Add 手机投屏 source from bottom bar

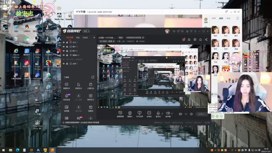coord(139,114)
